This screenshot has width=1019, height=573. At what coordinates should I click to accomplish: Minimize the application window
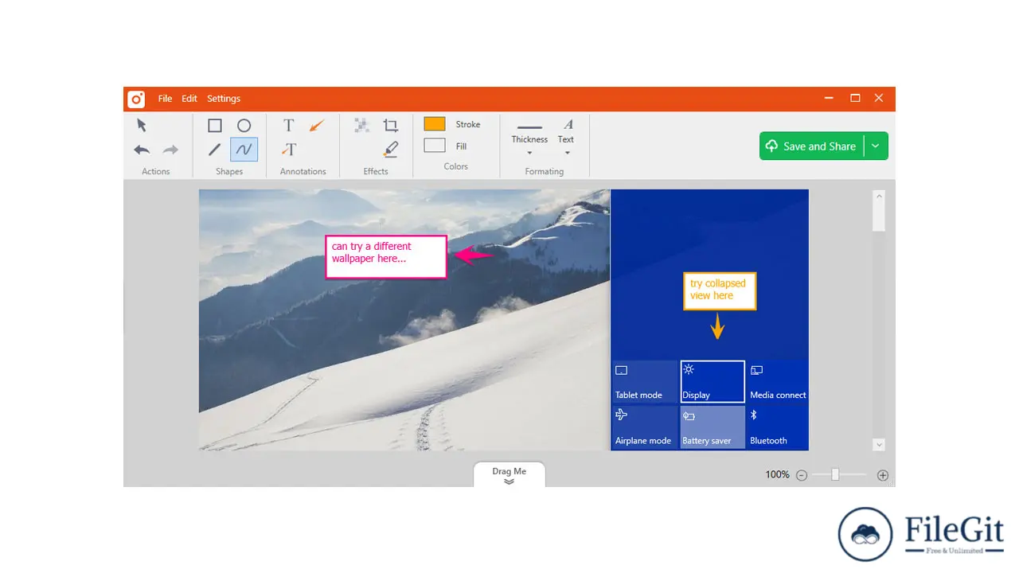[x=830, y=98]
